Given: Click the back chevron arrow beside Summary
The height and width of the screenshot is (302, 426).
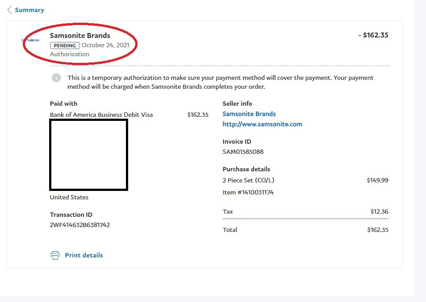Looking at the screenshot, I should click(9, 10).
